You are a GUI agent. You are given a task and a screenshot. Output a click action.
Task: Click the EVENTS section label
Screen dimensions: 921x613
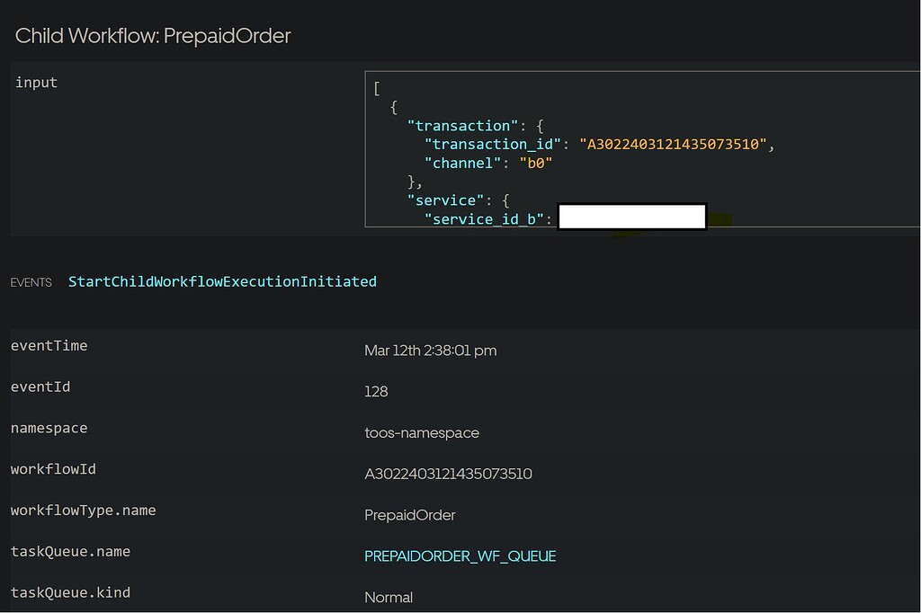click(31, 281)
